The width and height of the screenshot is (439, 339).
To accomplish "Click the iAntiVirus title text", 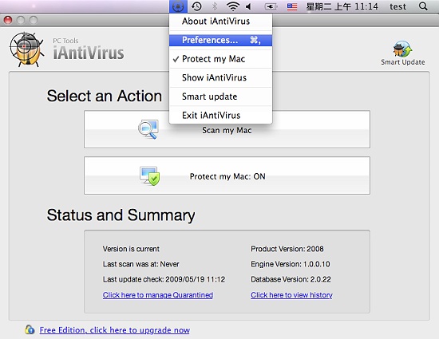I will pyautogui.click(x=89, y=53).
